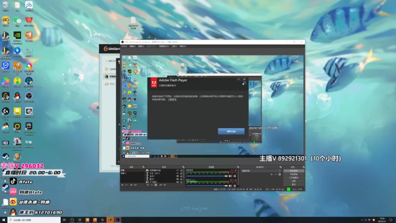Open the OBS Help menu
This screenshot has height=223, width=396.
pos(183,47)
